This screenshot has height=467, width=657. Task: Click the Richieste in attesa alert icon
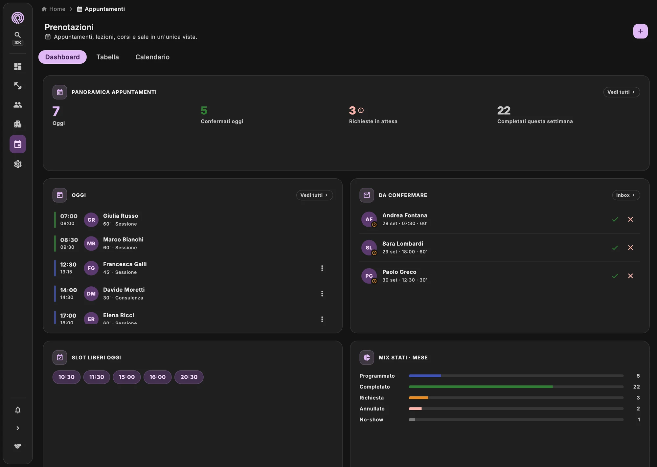[x=361, y=111]
